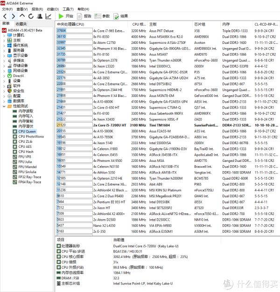The image size is (280, 292).
Task: Open the CPU PhotoWorxx benchmark
Action: click(31, 137)
